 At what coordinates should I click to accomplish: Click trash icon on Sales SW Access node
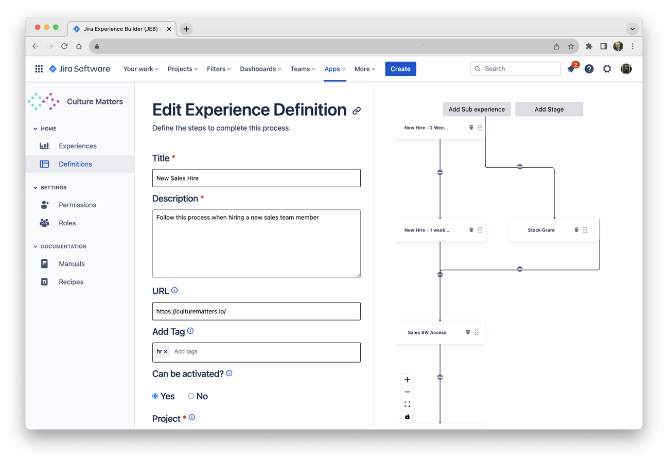pyautogui.click(x=468, y=332)
